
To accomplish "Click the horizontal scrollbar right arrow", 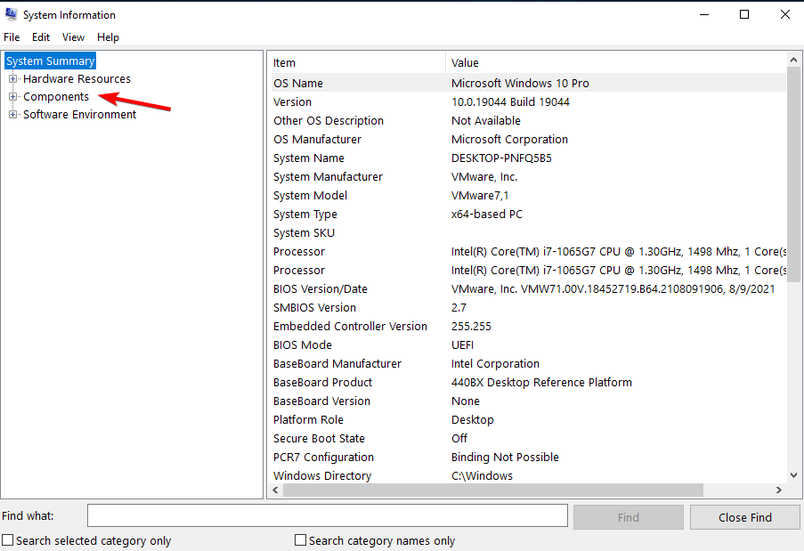I will pos(779,490).
